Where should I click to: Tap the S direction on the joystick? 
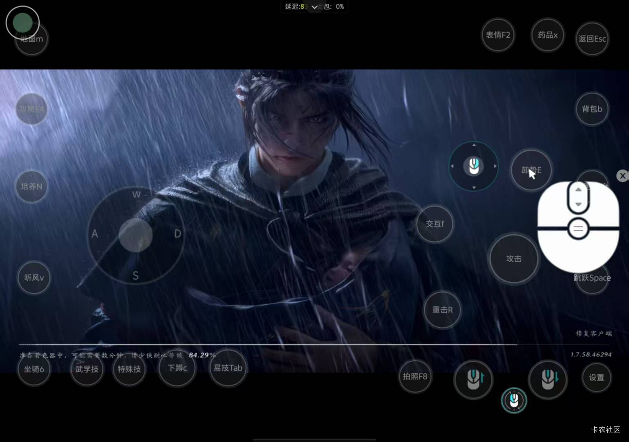[136, 276]
